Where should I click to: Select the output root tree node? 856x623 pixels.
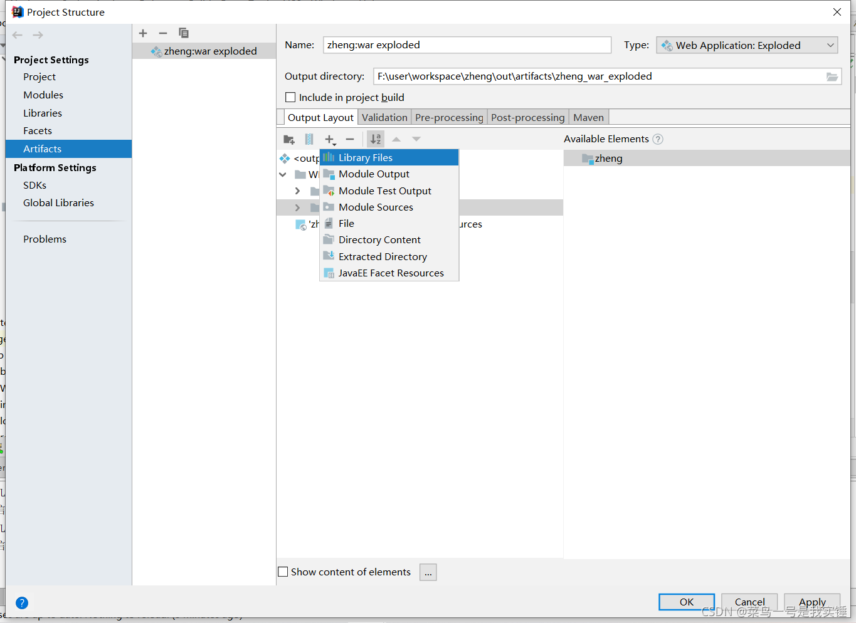coord(300,158)
